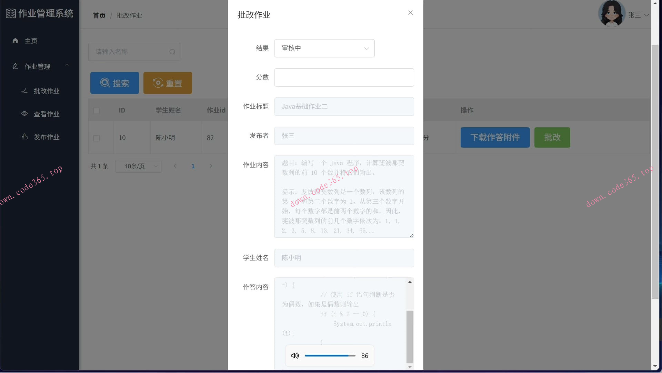Viewport: 662px width, 373px height.
Task: Click the pencil icon beside 作业管理
Action: (15, 66)
